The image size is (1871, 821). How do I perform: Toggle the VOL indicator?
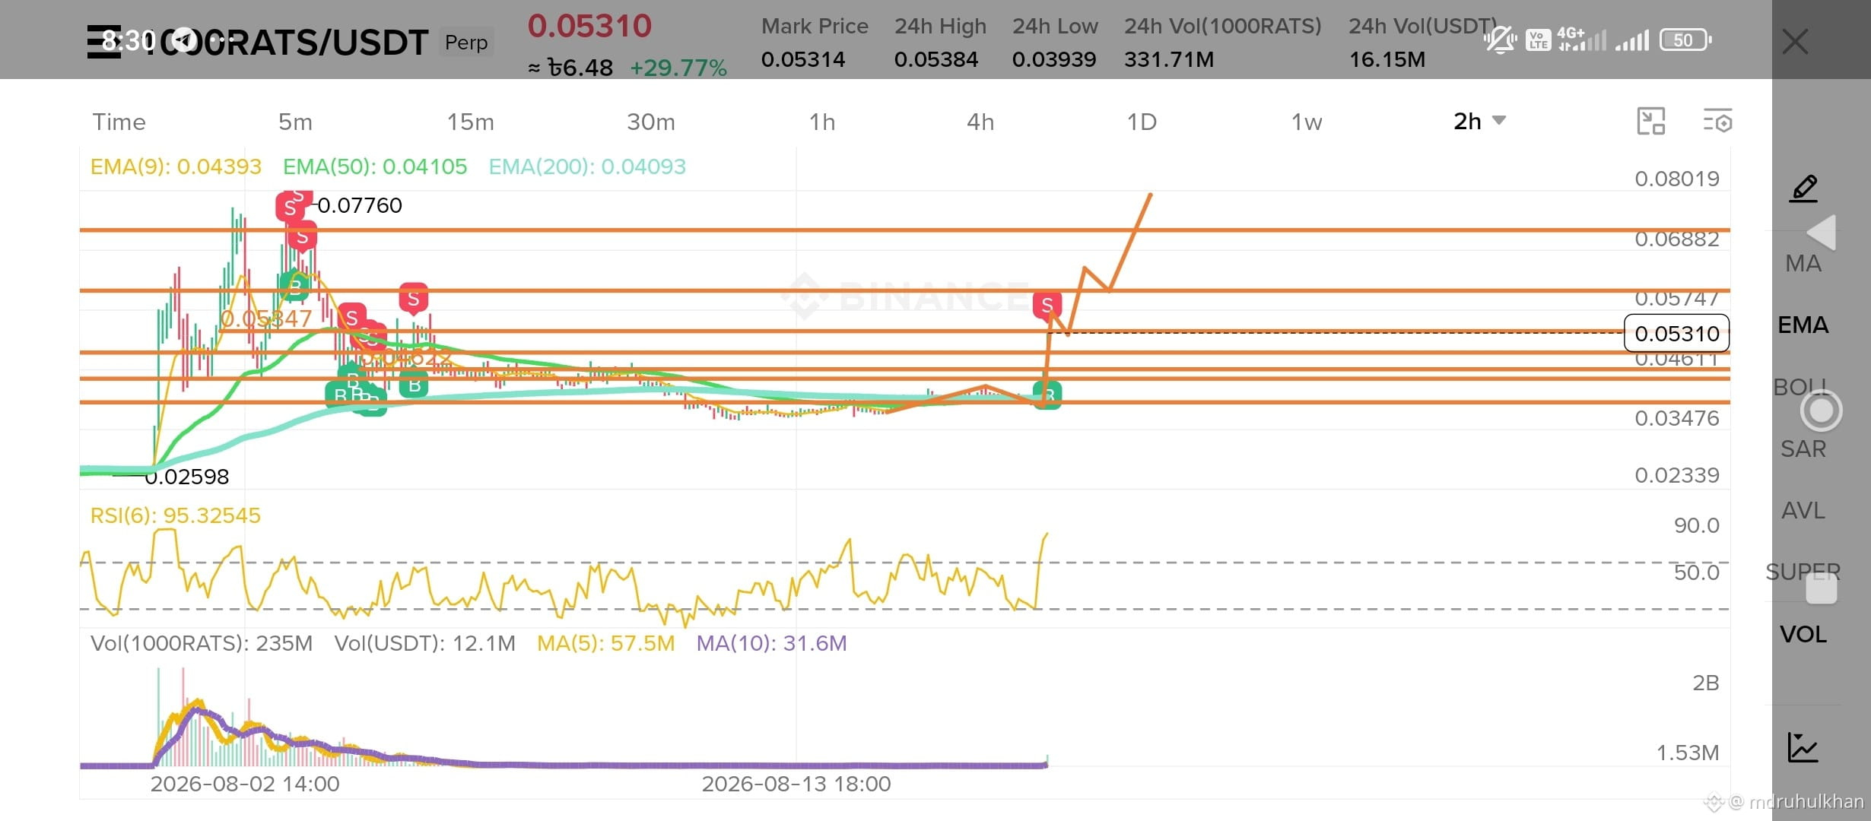coord(1803,634)
